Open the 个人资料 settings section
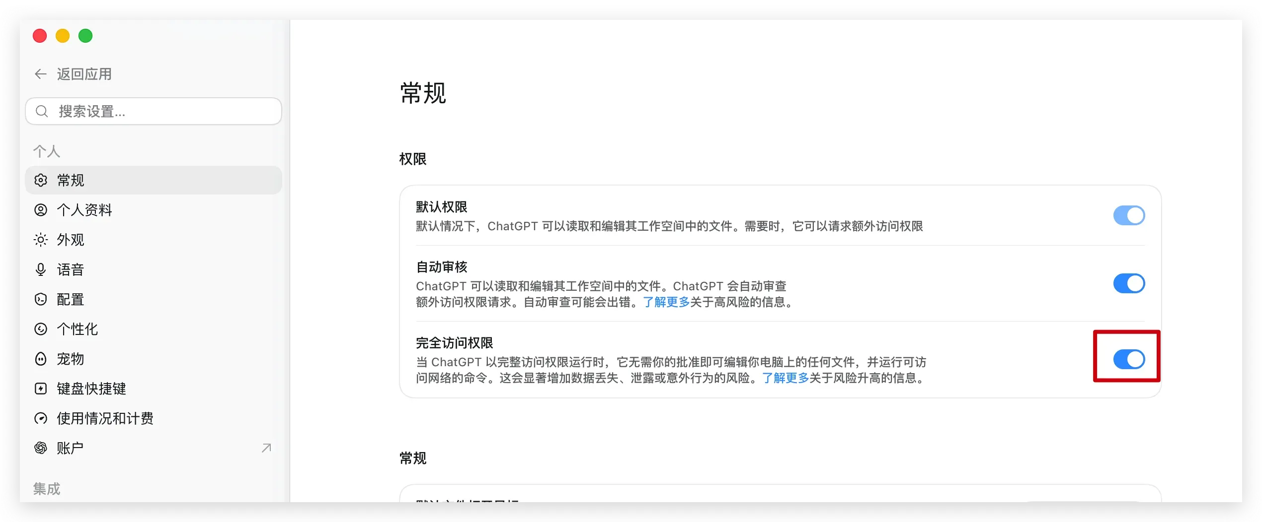This screenshot has height=522, width=1262. tap(154, 210)
